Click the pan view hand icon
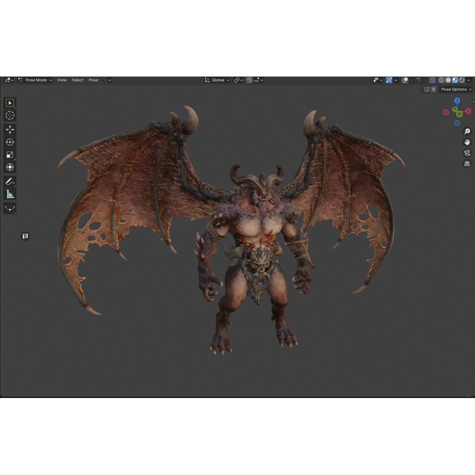 click(x=467, y=142)
